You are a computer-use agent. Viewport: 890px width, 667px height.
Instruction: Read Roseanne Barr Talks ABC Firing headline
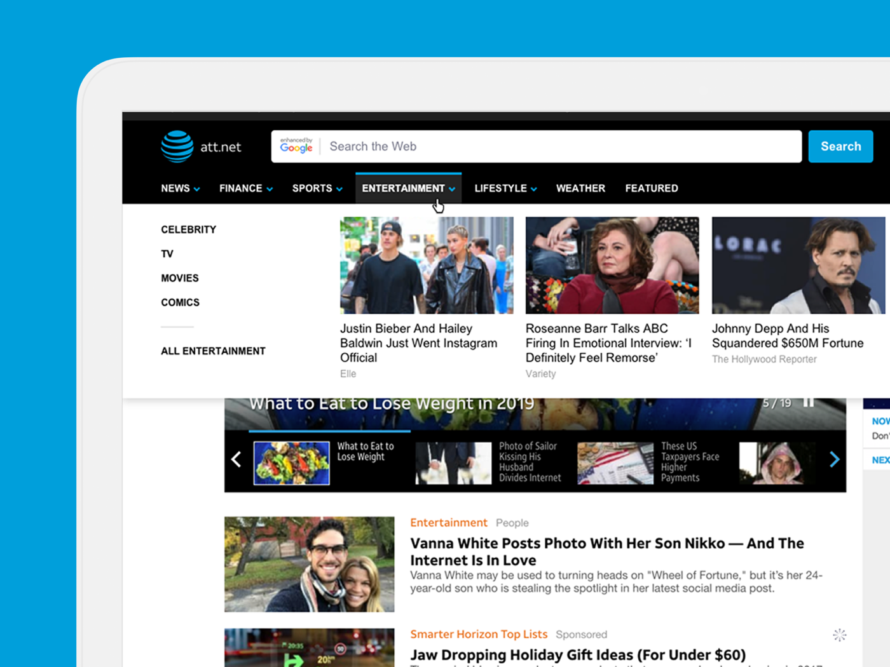tap(608, 343)
